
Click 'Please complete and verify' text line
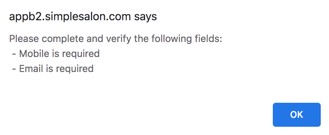coord(116,39)
